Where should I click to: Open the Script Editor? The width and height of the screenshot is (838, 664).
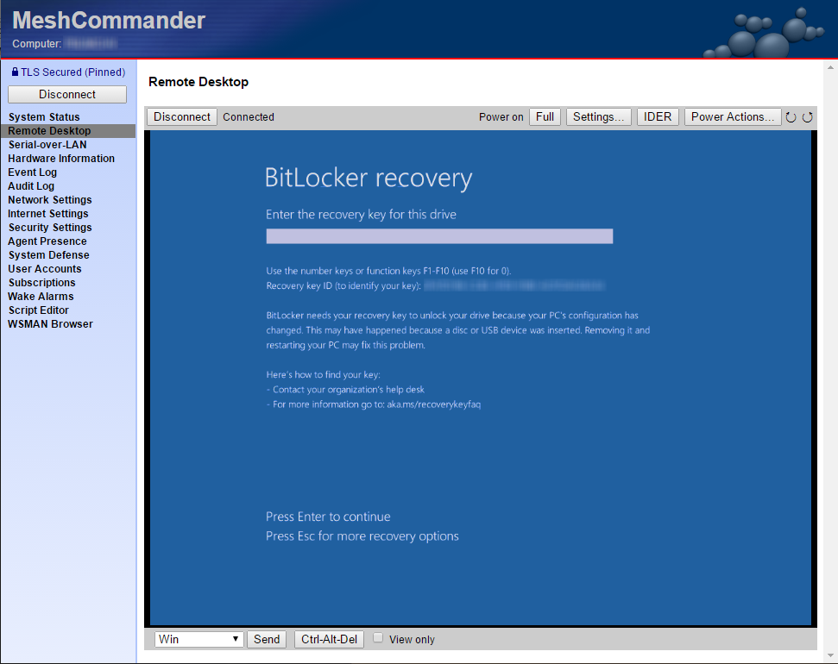39,310
